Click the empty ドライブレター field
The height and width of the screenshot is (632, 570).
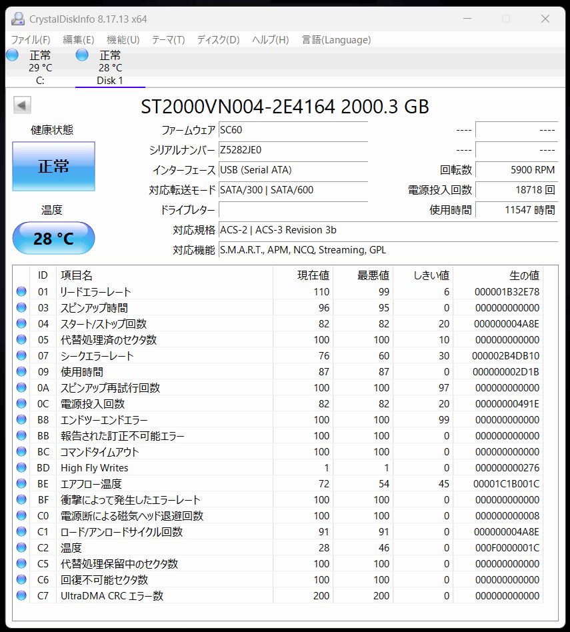tap(293, 210)
